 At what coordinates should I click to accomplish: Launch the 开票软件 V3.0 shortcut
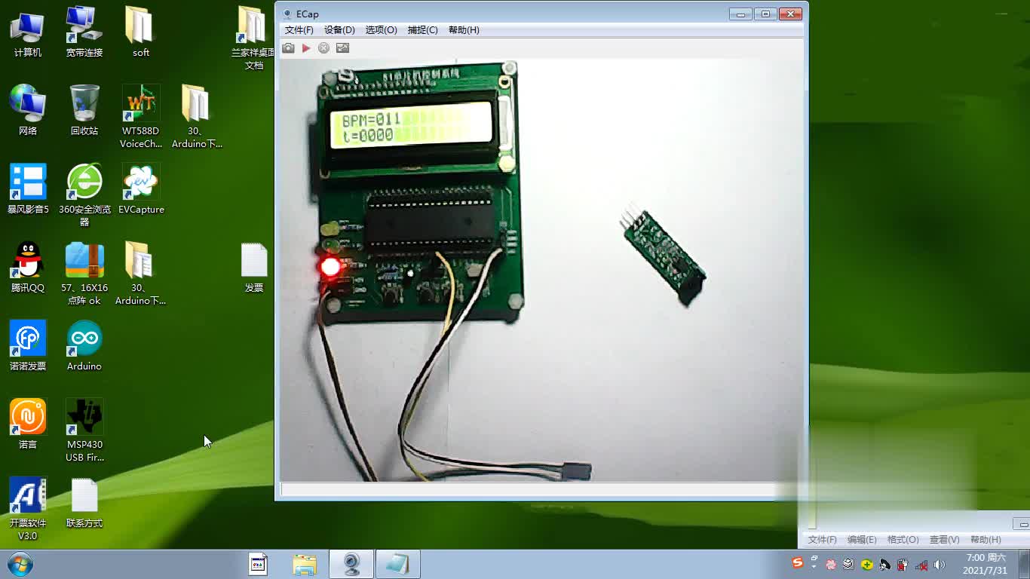pos(28,509)
